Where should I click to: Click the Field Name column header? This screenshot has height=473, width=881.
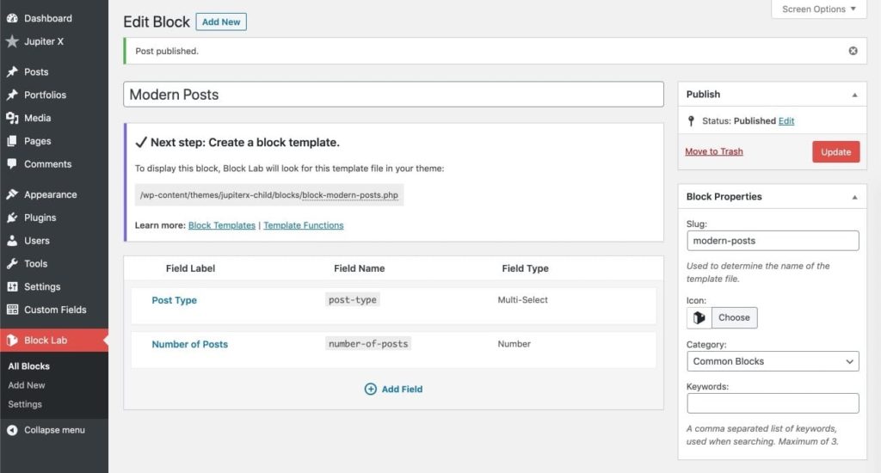[x=359, y=268]
